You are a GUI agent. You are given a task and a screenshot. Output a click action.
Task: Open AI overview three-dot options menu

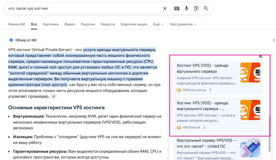click(274, 40)
